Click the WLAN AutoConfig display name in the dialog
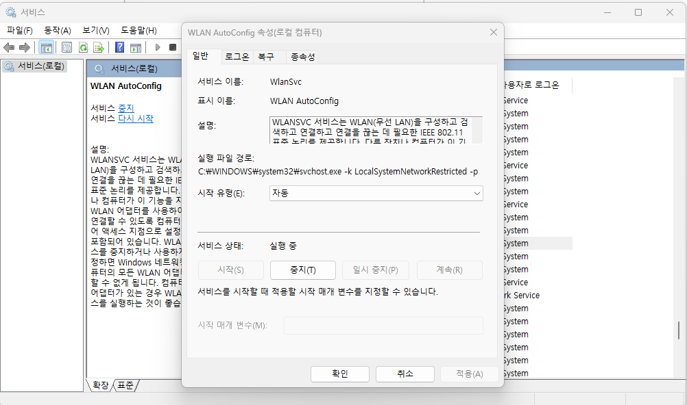The image size is (687, 405). (304, 101)
